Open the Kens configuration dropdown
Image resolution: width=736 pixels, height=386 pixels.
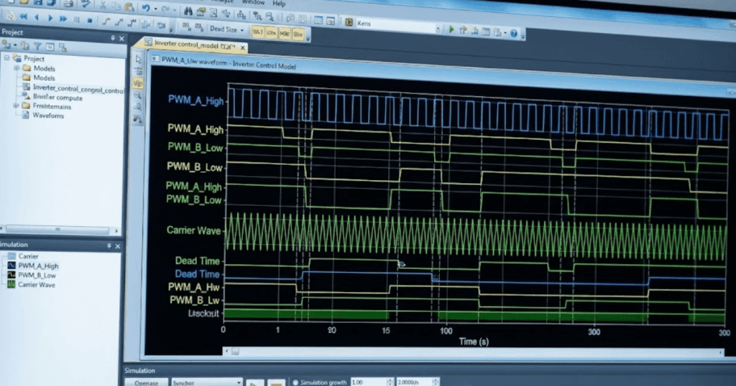point(439,29)
